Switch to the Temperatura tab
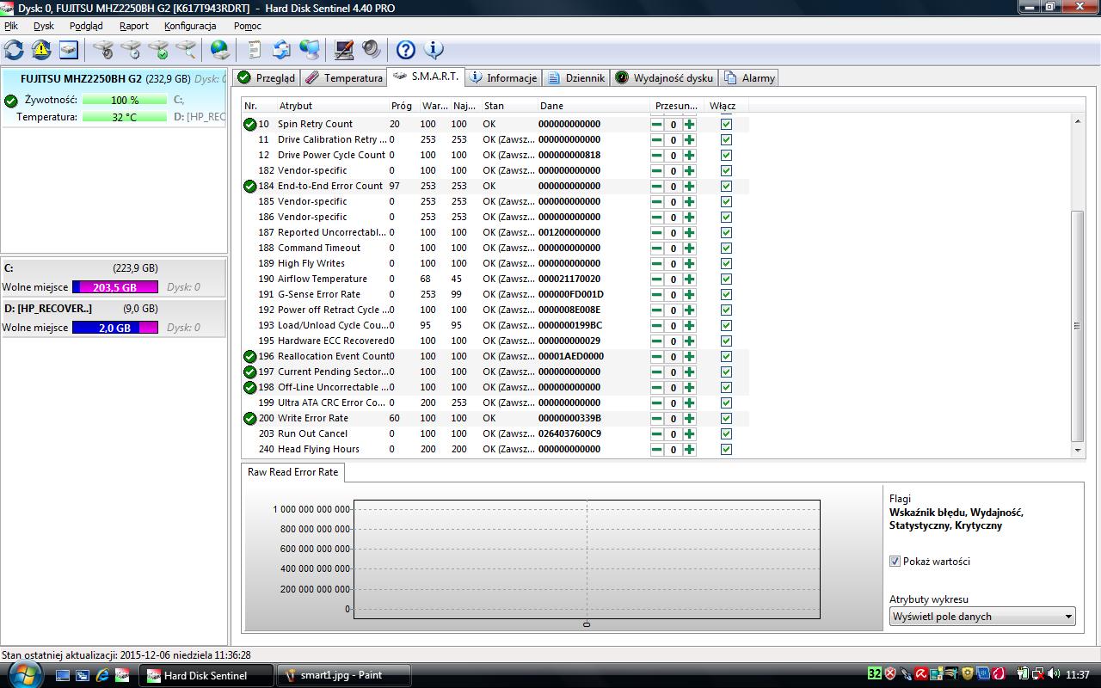Image resolution: width=1101 pixels, height=688 pixels. (344, 77)
